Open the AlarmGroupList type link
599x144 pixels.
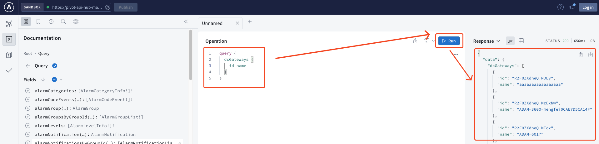point(121,117)
